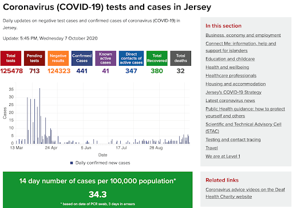Screen dimensions: 293x208
Task: Open Connect Me information and support link
Action: click(241, 47)
